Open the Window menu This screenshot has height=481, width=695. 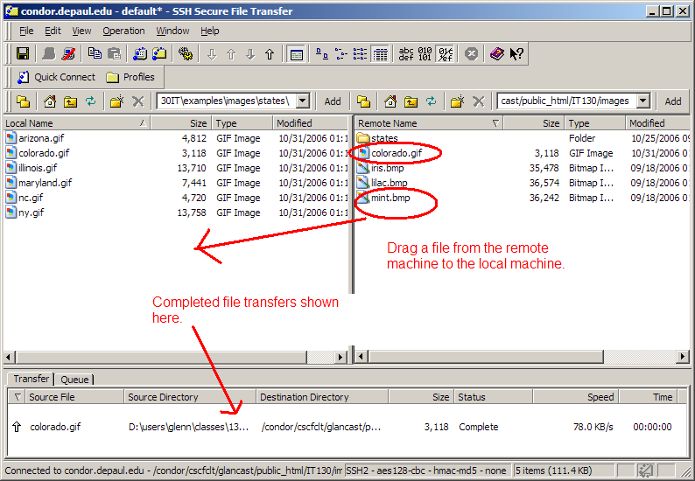(172, 31)
